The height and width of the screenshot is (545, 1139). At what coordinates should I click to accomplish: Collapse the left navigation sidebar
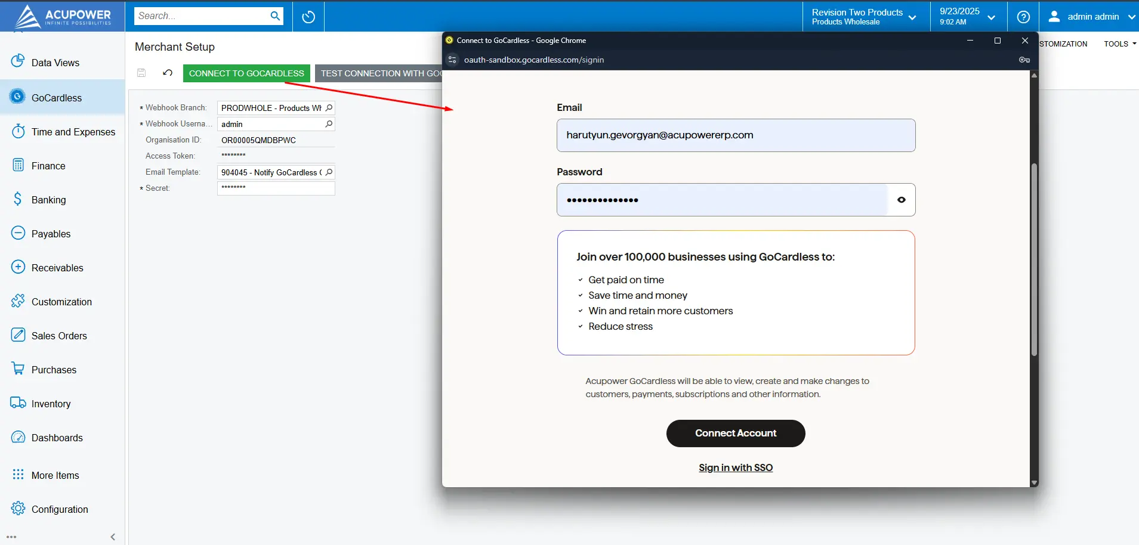click(113, 537)
